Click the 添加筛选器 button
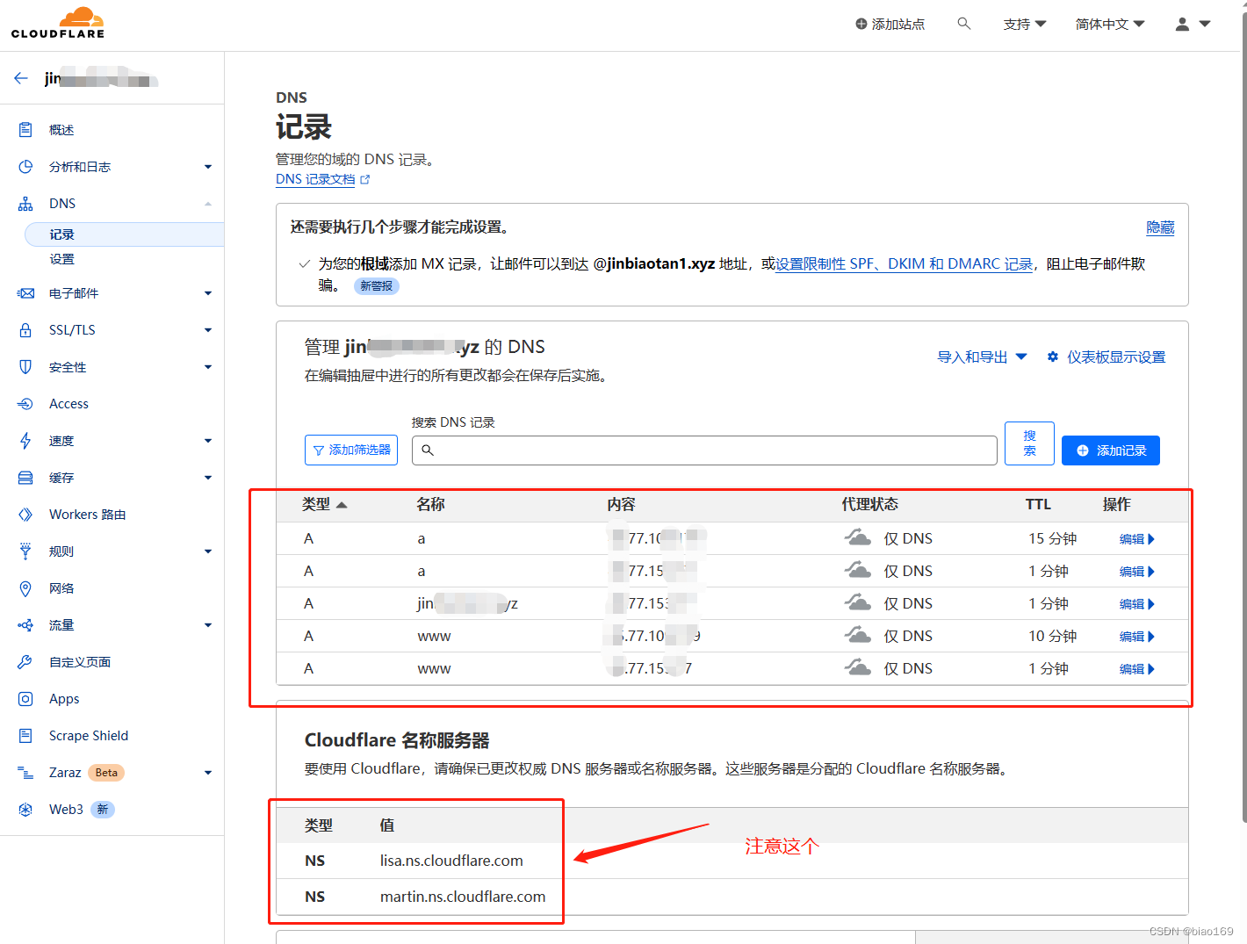This screenshot has height=944, width=1247. [351, 450]
